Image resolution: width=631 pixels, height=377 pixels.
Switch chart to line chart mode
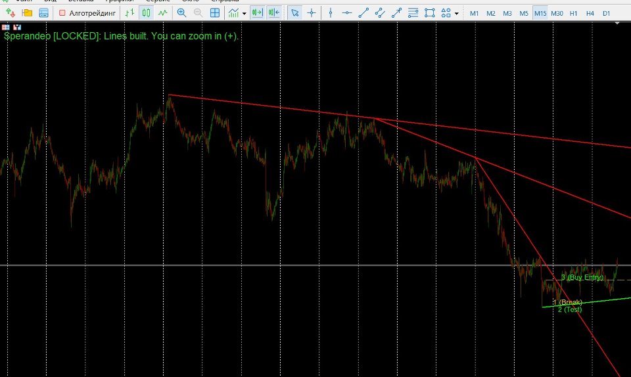(x=162, y=13)
